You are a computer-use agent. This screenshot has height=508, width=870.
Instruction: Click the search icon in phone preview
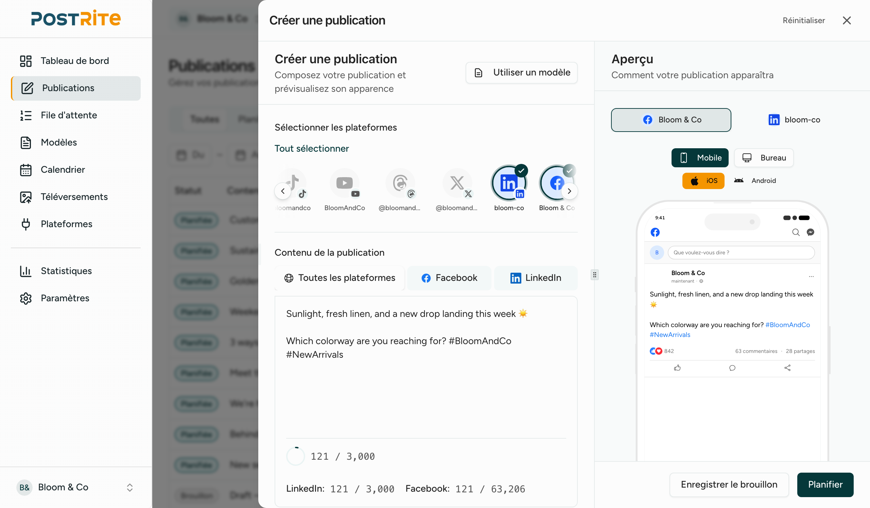pos(796,232)
